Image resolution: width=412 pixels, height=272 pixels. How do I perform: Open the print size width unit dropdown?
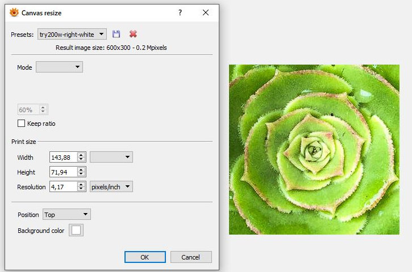point(111,157)
